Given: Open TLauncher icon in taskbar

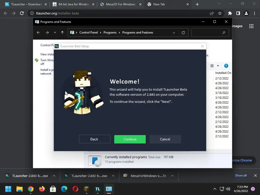Looking at the screenshot, I should pyautogui.click(x=98, y=189).
